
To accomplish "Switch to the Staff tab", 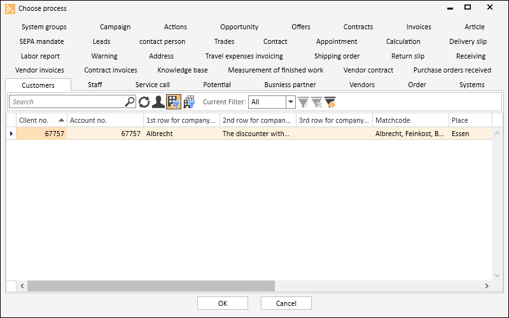I will [95, 85].
